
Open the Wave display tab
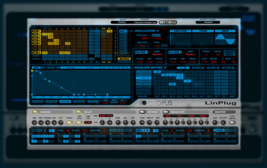(225, 31)
